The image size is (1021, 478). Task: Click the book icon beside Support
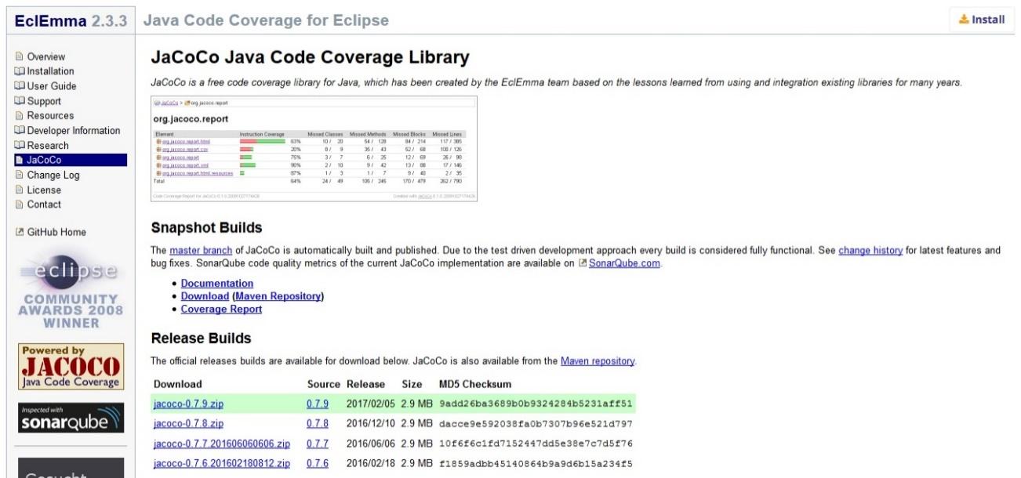(x=20, y=101)
